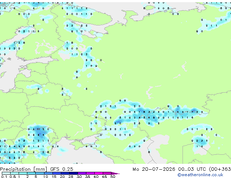This screenshot has width=231, height=178.
Task: Click the 20–25 mm legend color box
Action: 65,173
